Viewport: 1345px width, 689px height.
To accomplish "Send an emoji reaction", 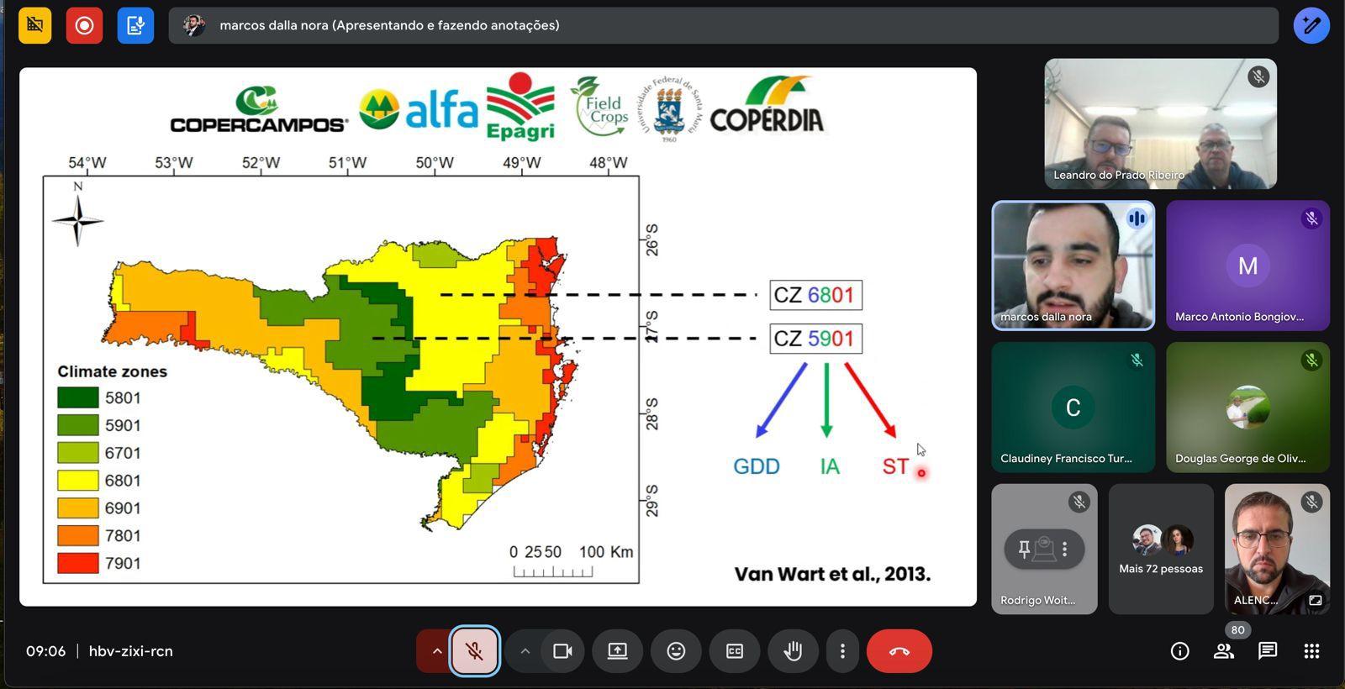I will coord(676,651).
